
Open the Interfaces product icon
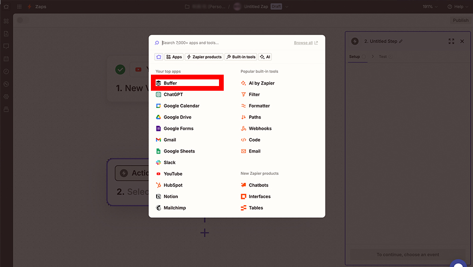point(244,197)
